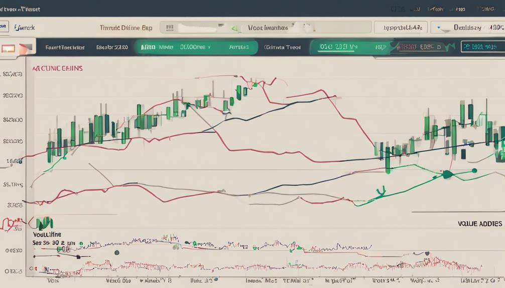Toggle the green highlighted pill with 2011 value

(x=334, y=47)
